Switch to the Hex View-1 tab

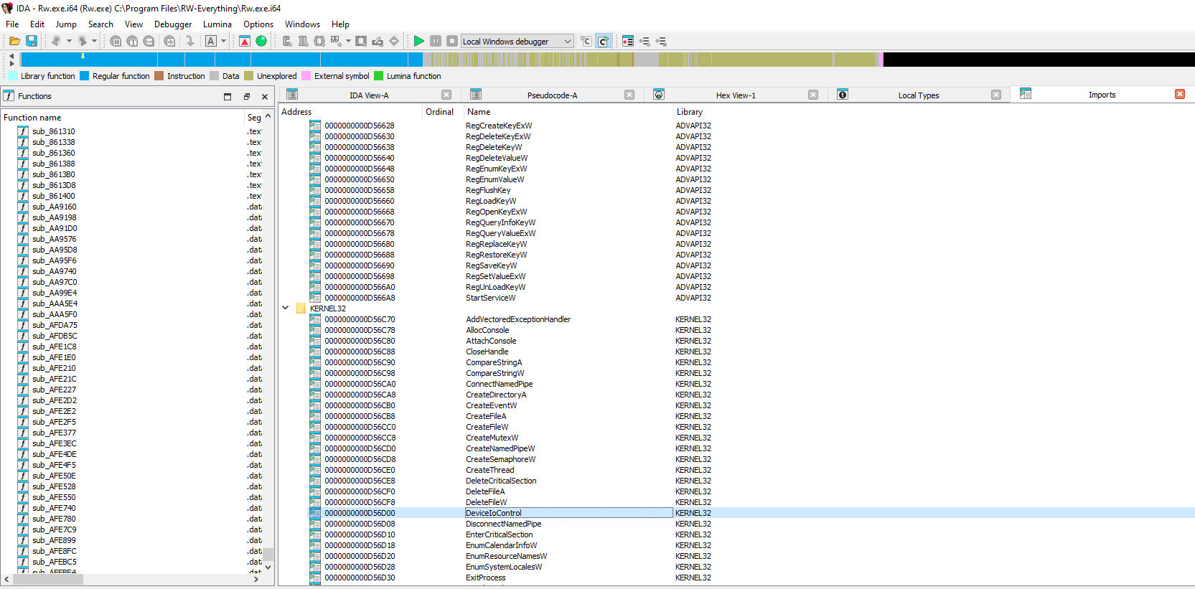(735, 95)
